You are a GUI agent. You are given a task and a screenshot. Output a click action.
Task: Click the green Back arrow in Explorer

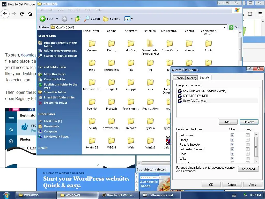click(x=43, y=19)
